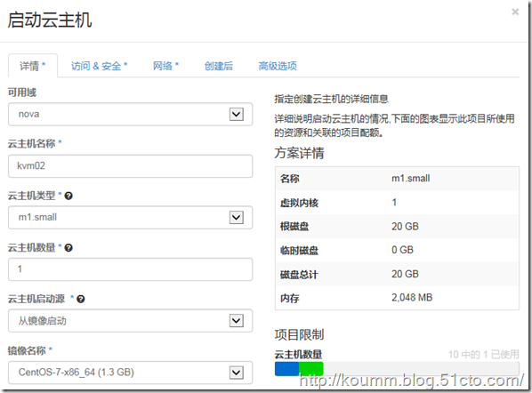Click the 镜像名称 field label

[27, 350]
